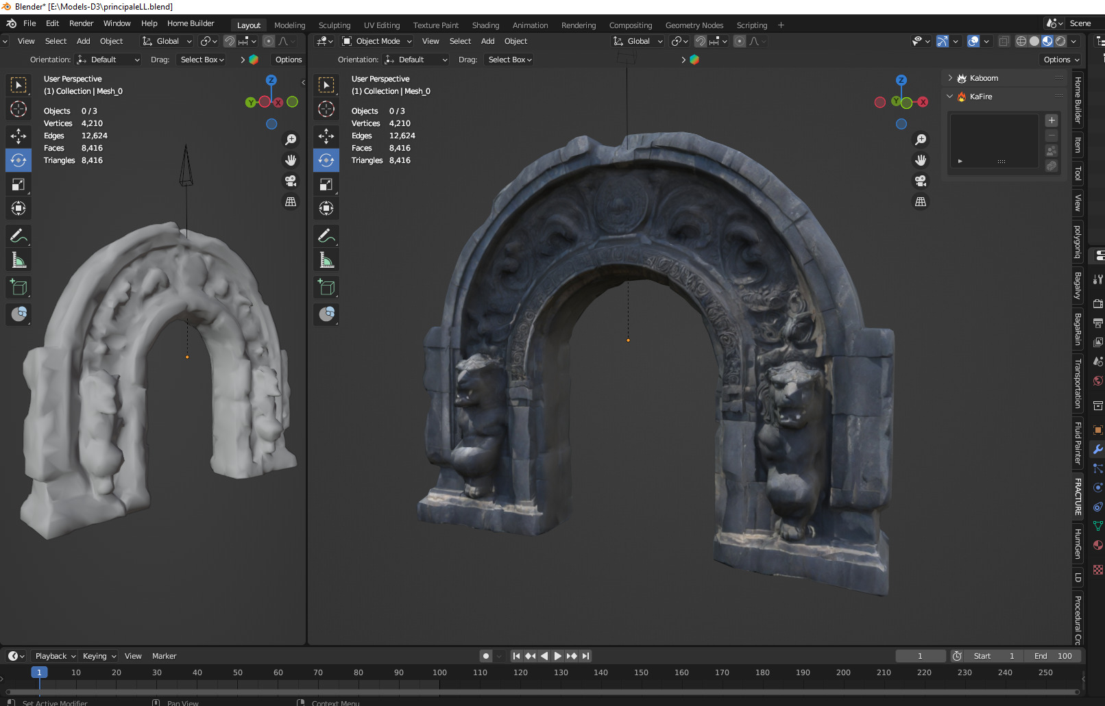
Task: Toggle camera view icon in left viewport
Action: [x=291, y=181]
